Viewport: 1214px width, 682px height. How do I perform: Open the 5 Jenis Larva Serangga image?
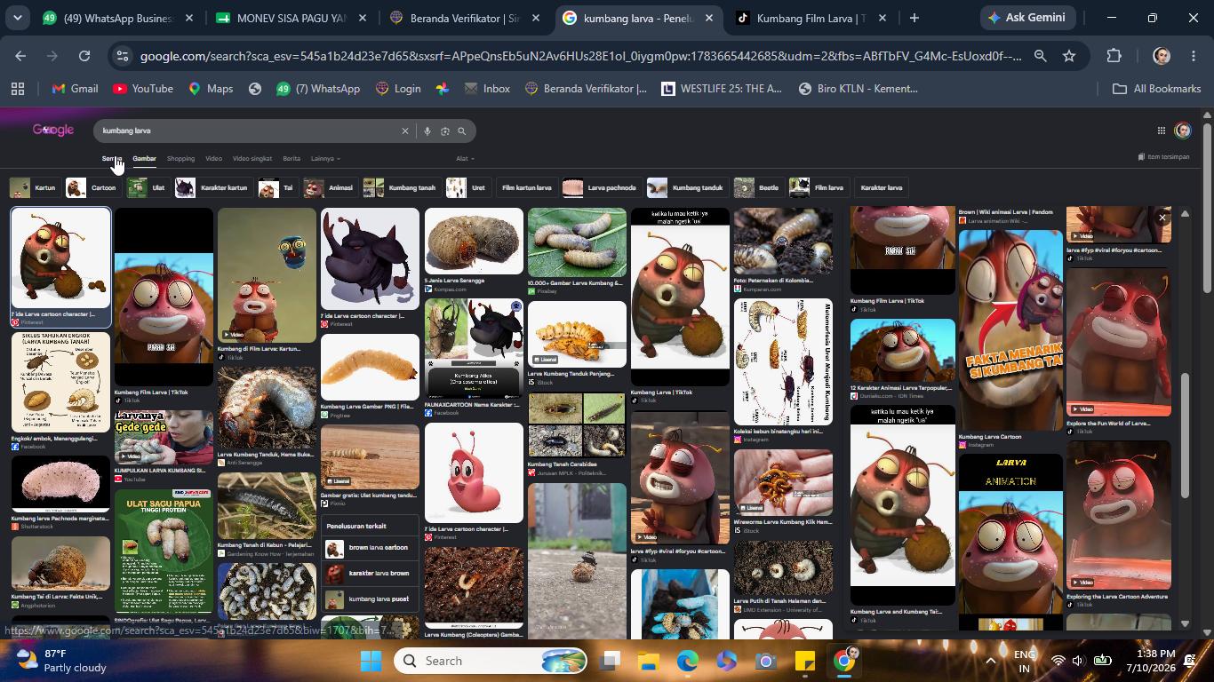pos(474,243)
